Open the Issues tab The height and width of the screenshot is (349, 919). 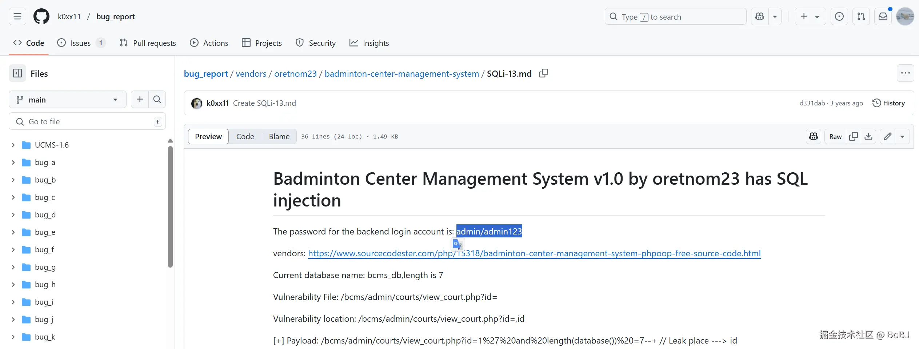coord(81,43)
